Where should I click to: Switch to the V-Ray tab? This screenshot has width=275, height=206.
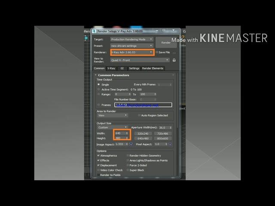(111, 68)
